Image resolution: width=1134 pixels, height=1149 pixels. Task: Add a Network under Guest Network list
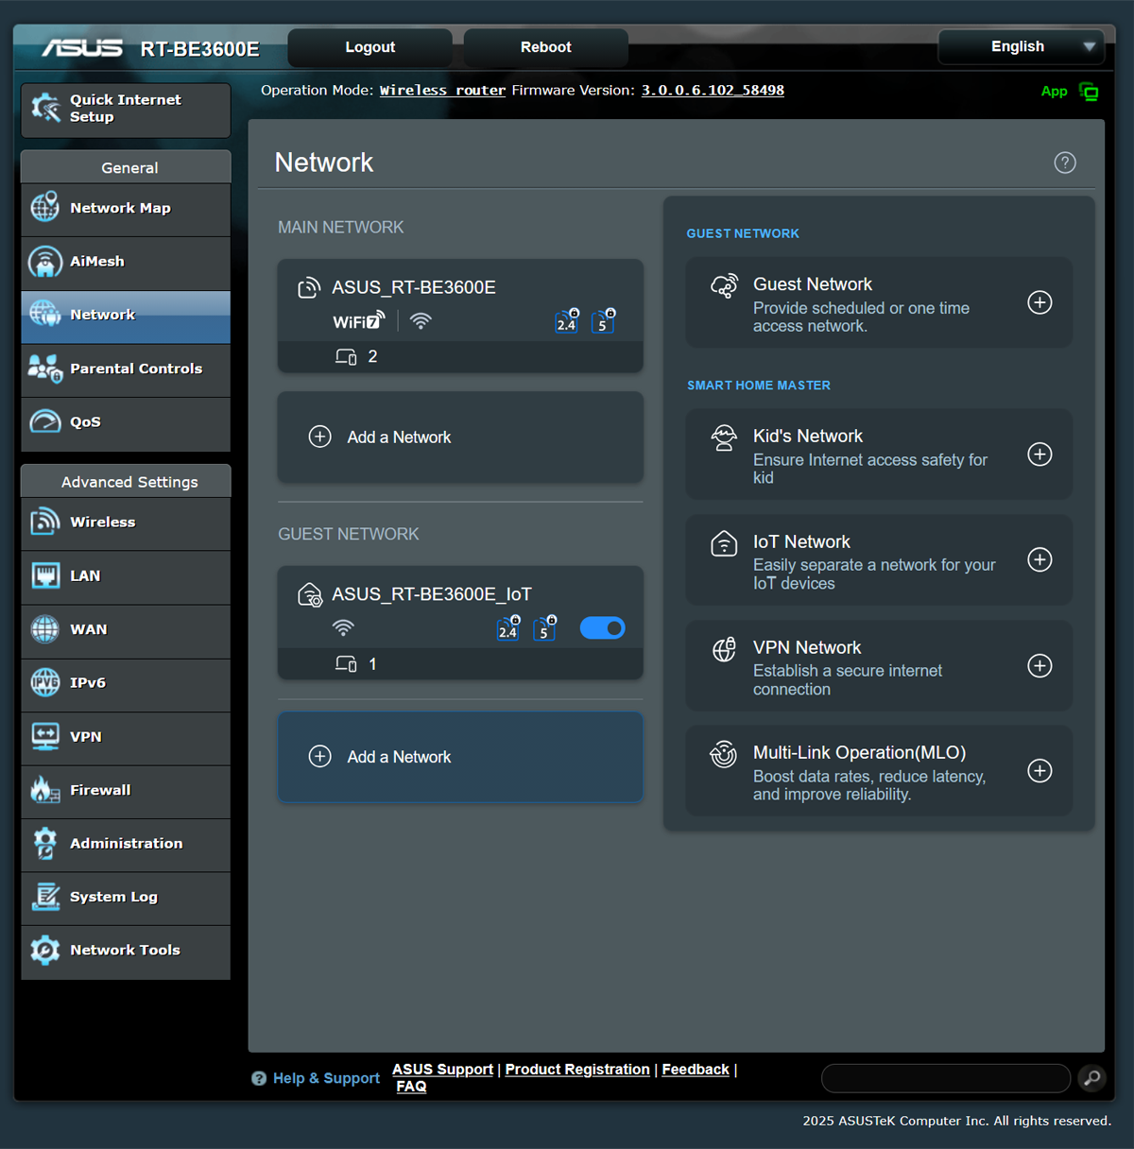point(460,757)
